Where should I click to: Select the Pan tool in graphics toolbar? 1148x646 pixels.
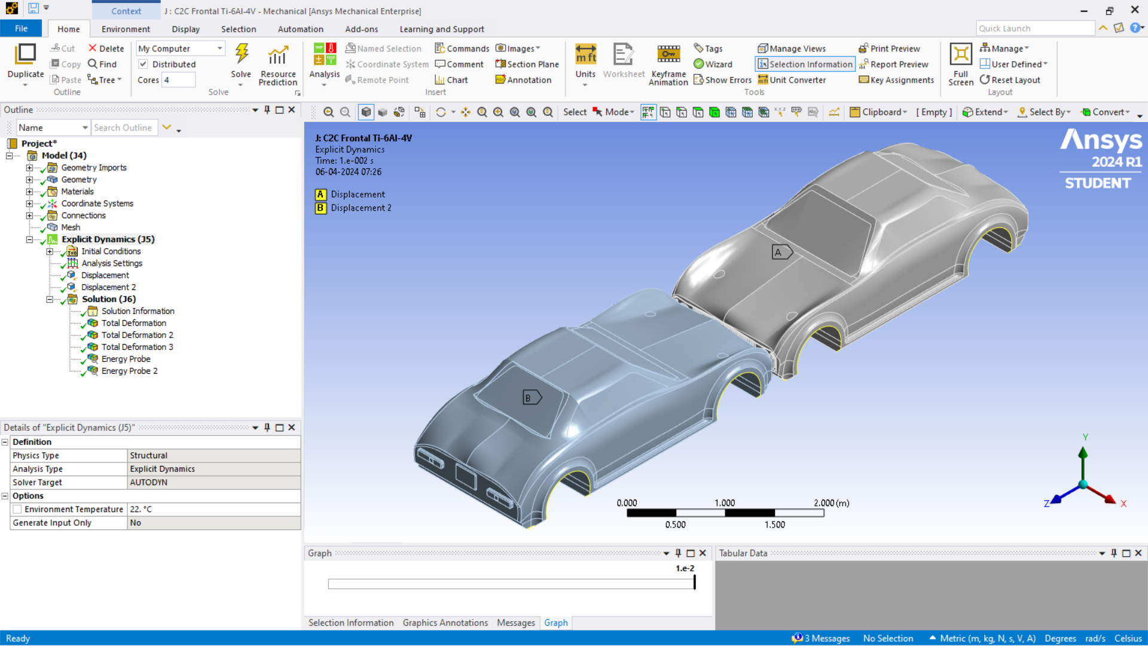[466, 112]
